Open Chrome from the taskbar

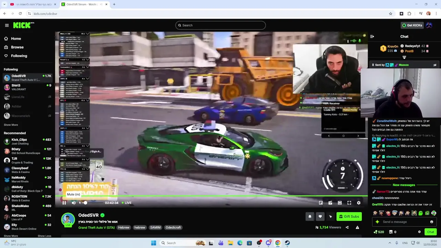[x=278, y=243]
